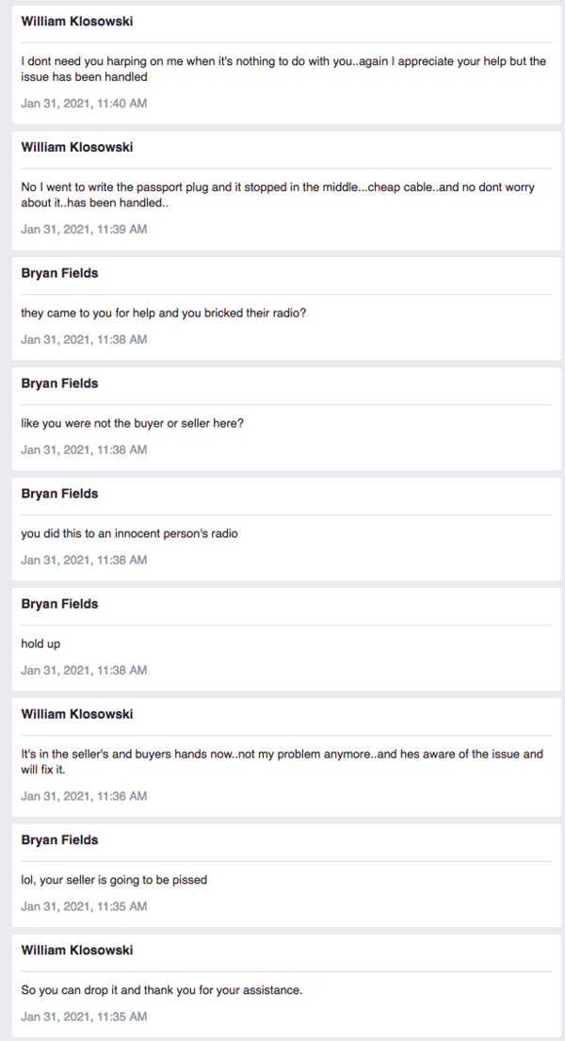565x1041 pixels.
Task: Click the message about harping on me
Action: (282, 69)
